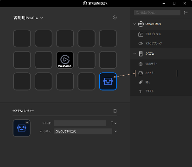Select empty key directly below Welcome key

65,81
